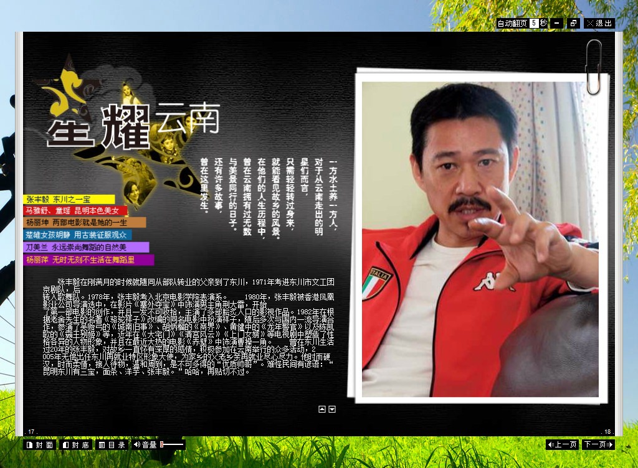The image size is (638, 468).
Task: Go to the next page 下一页
Action: pos(598,444)
